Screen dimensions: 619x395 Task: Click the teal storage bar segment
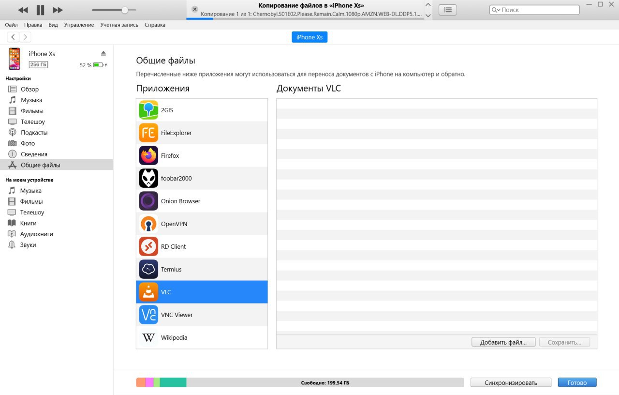[x=173, y=382]
